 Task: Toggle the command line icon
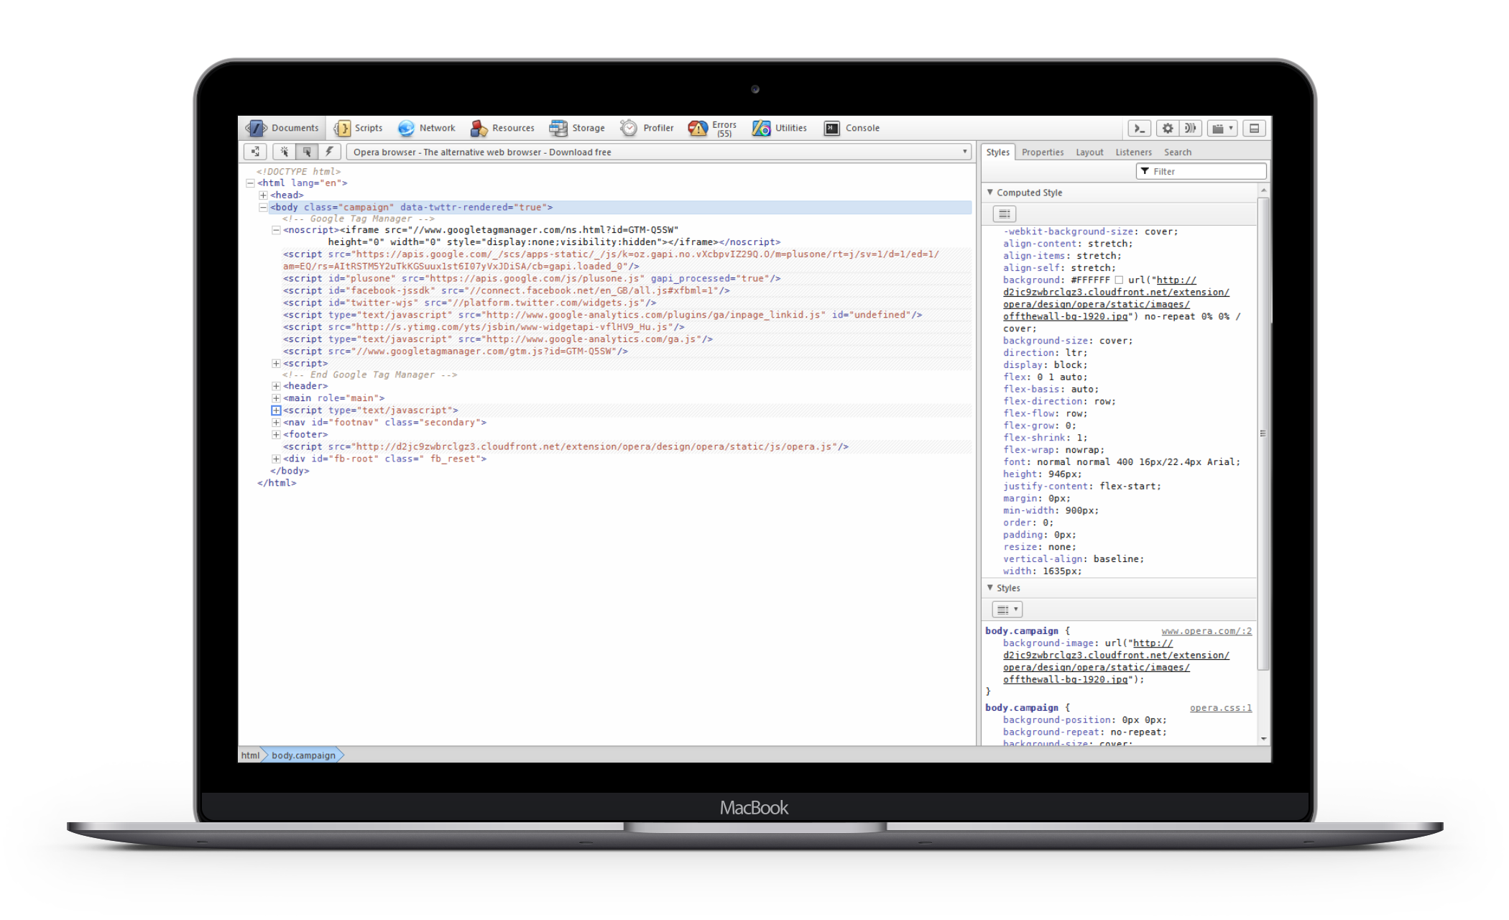point(1139,128)
